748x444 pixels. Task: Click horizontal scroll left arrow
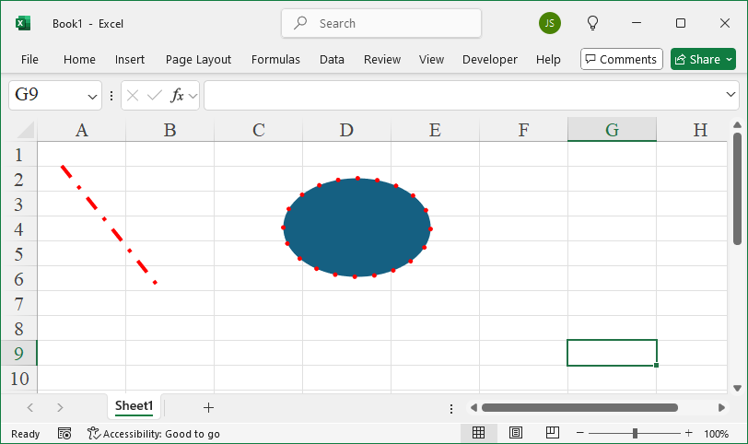pos(473,408)
